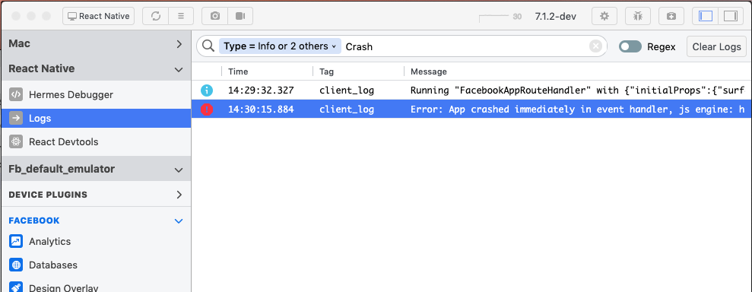The height and width of the screenshot is (292, 752).
Task: Collapse the Fb_default_emulator section
Action: (96, 170)
